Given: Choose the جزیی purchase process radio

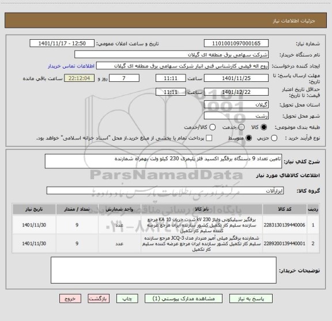Looking at the screenshot, I should (274, 138).
